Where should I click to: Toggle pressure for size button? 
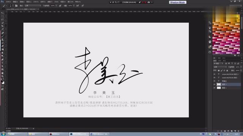point(83,6)
